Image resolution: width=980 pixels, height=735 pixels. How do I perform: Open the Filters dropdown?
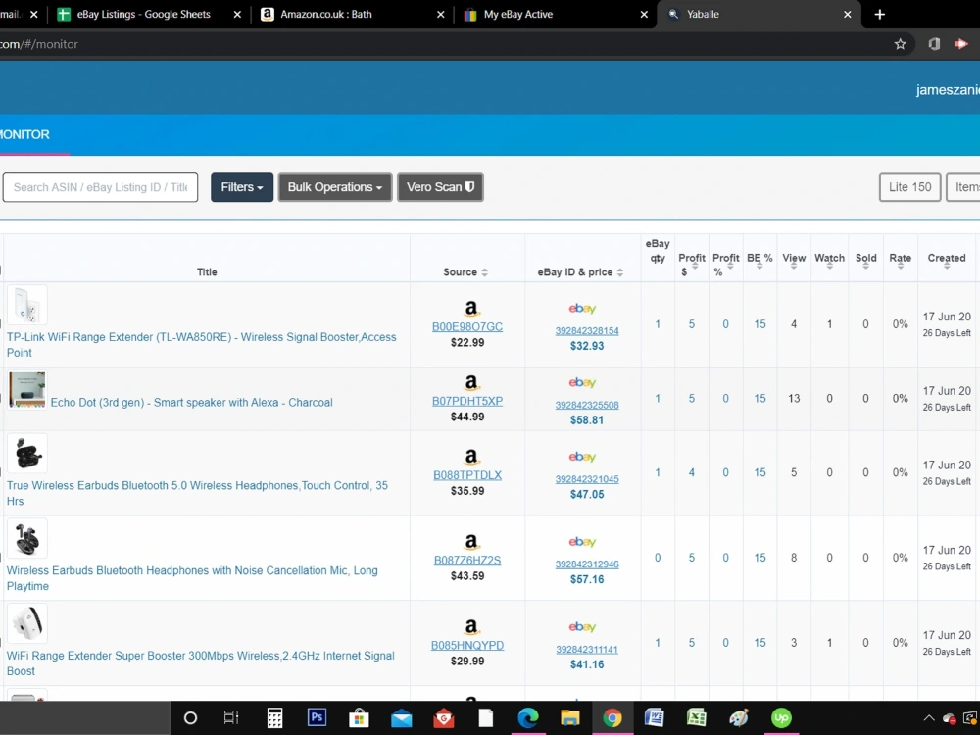click(242, 187)
